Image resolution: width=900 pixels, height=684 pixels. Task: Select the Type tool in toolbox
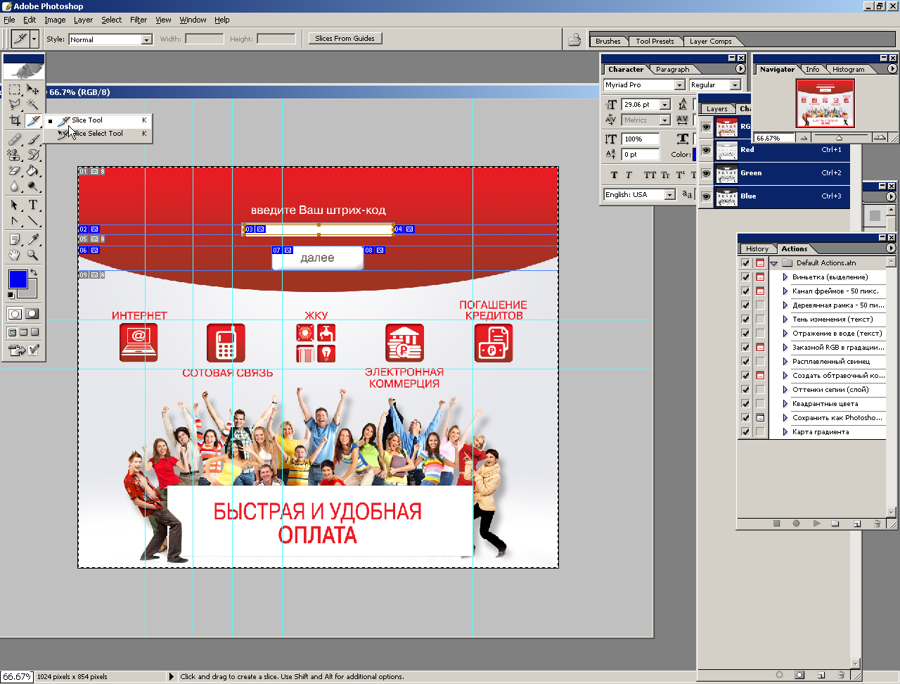pos(32,205)
